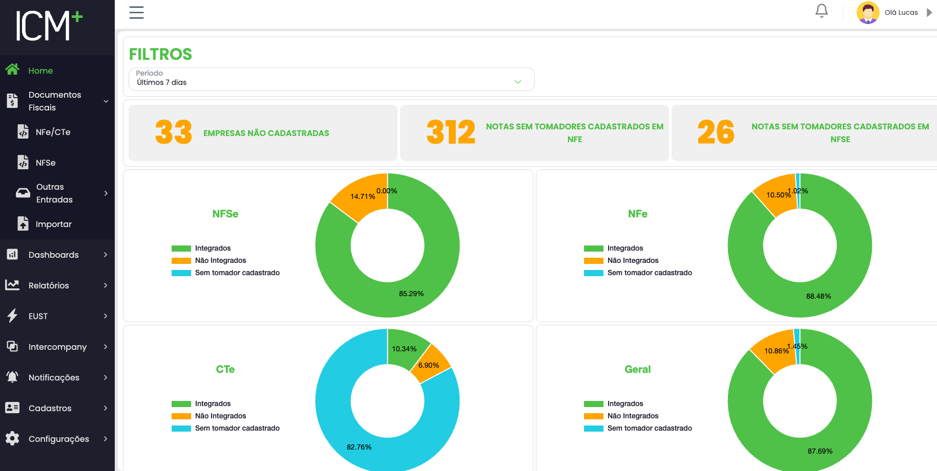This screenshot has width=937, height=471.
Task: Open the hamburger menu
Action: tap(136, 12)
